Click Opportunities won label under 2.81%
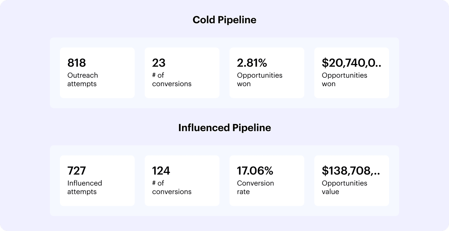449x231 pixels. coord(260,80)
